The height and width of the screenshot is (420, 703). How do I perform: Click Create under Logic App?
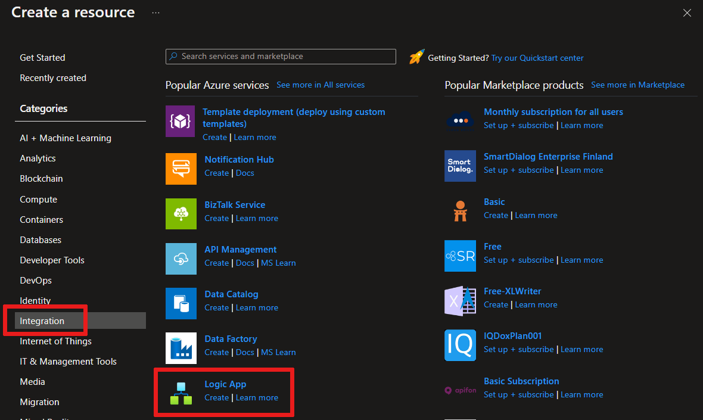pos(216,397)
